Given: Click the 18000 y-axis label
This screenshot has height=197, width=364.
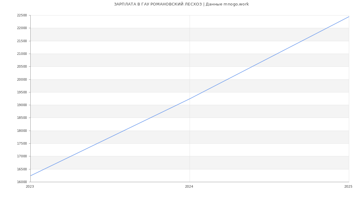Looking at the screenshot, I should pyautogui.click(x=22, y=131).
